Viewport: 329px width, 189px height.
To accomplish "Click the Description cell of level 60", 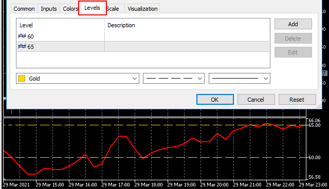I will click(x=187, y=36).
